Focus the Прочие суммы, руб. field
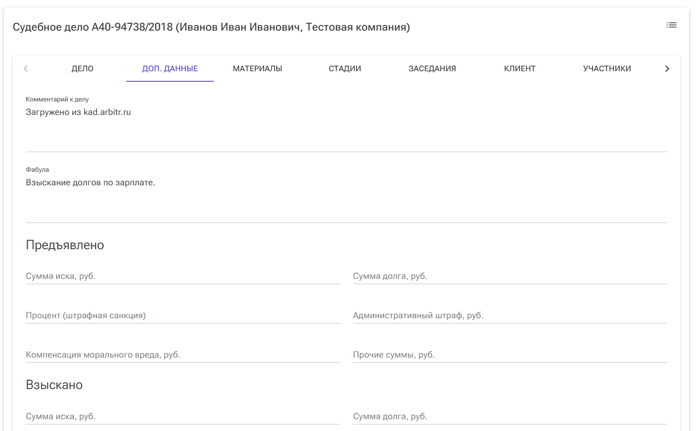This screenshot has height=431, width=696. [x=510, y=355]
